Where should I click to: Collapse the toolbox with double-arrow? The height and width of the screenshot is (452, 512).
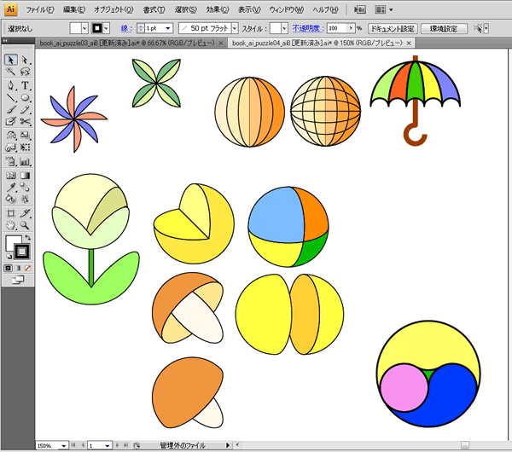point(6,41)
